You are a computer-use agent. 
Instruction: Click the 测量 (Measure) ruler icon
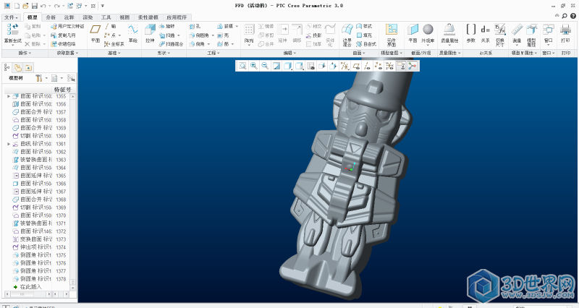coord(517,30)
